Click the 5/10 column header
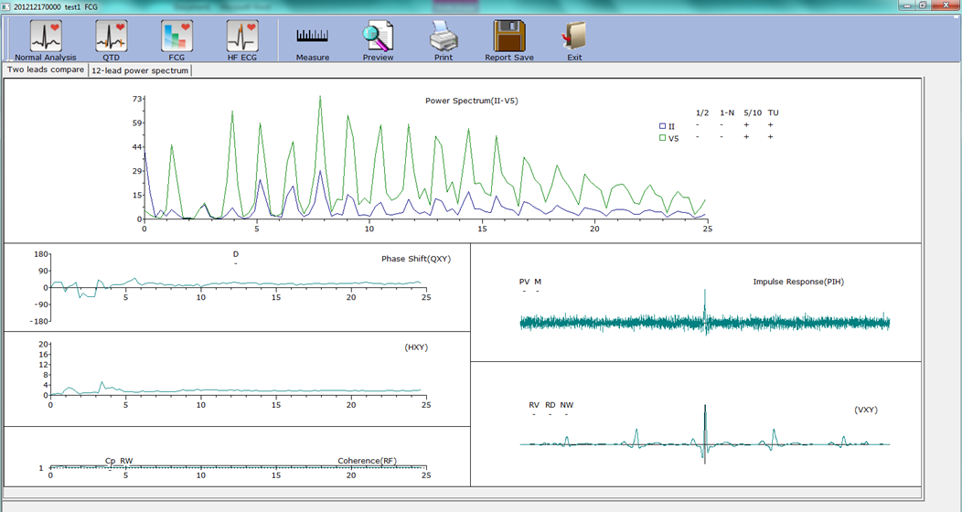Image resolution: width=962 pixels, height=512 pixels. pyautogui.click(x=753, y=112)
